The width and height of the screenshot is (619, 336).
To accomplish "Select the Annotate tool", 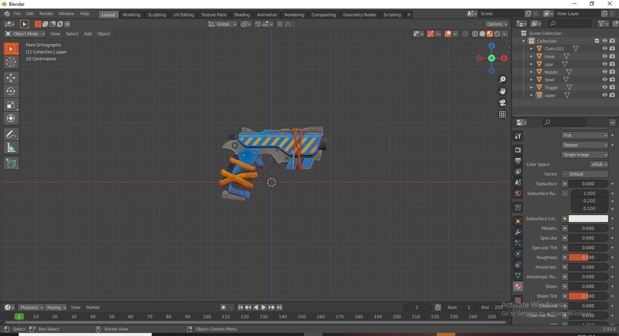I will (11, 134).
